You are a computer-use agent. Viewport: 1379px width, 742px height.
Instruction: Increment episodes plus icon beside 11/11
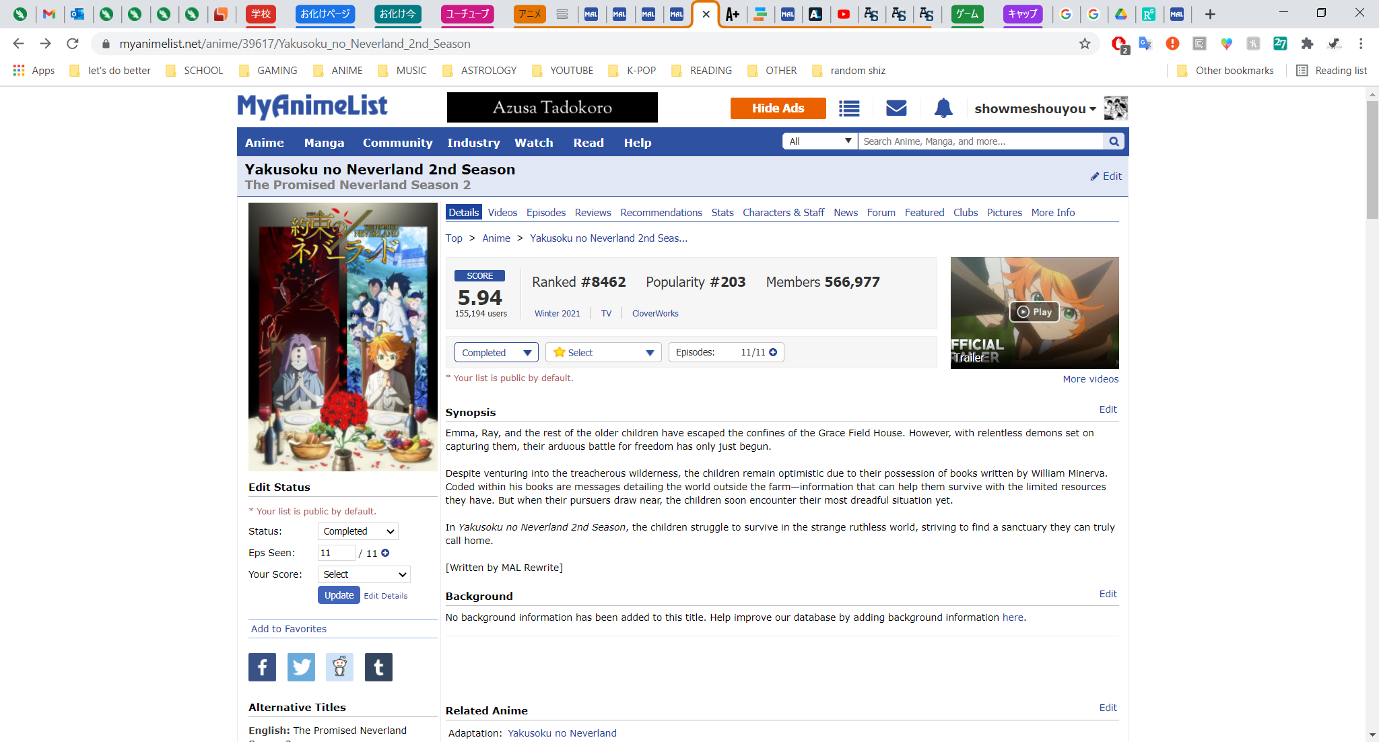pos(773,352)
